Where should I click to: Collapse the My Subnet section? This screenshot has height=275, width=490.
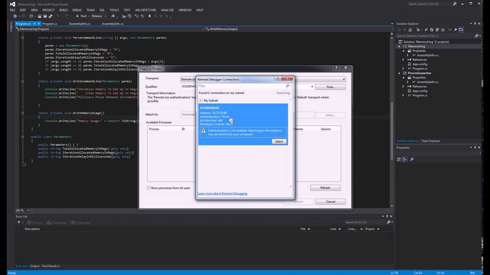click(201, 100)
